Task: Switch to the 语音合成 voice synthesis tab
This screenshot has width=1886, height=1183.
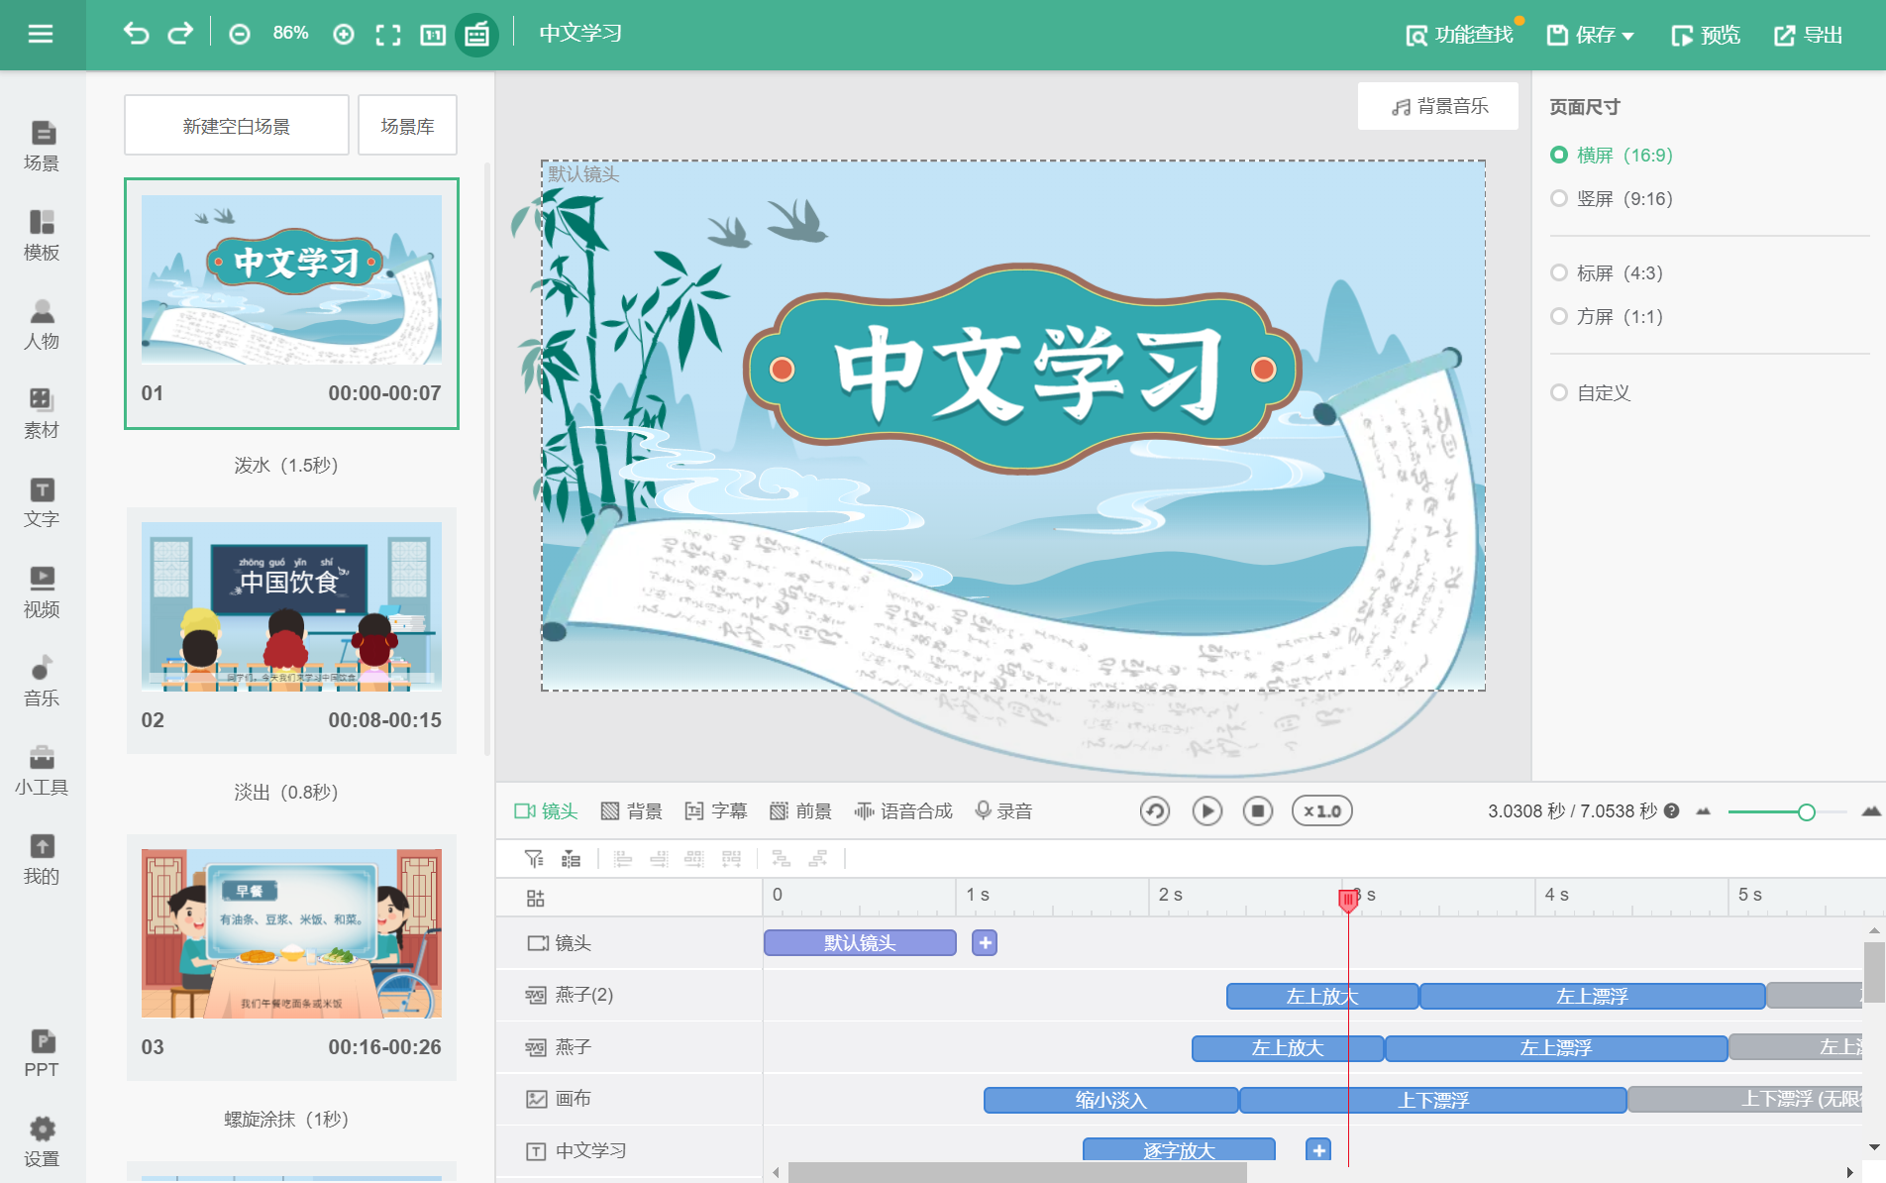Action: coord(903,811)
